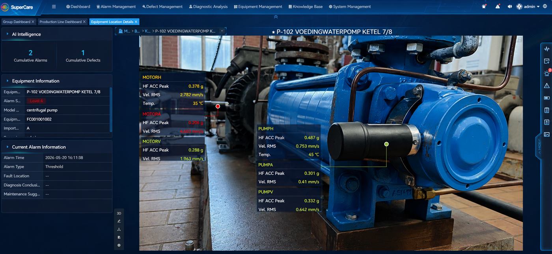Click the add note icon in right sidebar

[546, 61]
